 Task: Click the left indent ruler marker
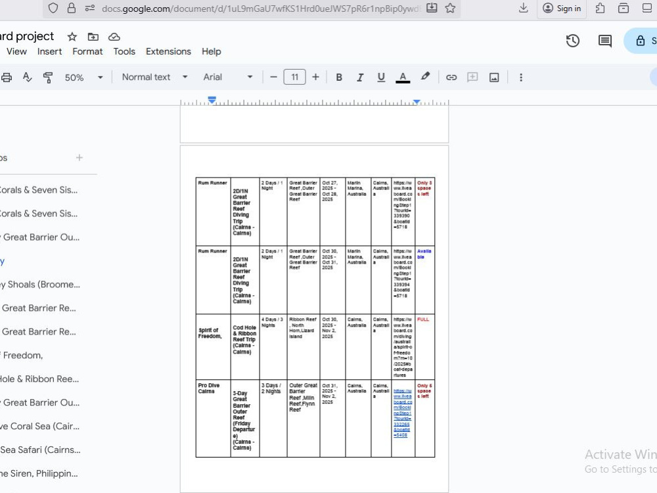(x=212, y=100)
